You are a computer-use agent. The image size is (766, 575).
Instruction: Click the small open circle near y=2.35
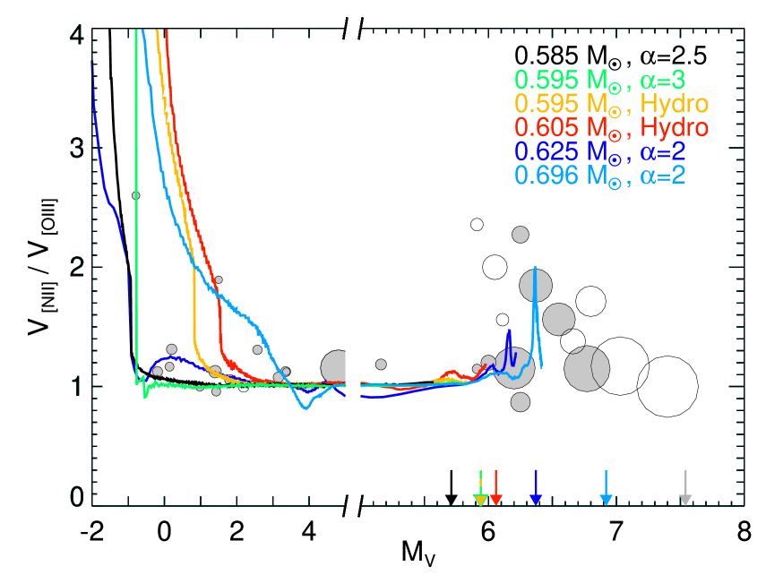pos(477,225)
